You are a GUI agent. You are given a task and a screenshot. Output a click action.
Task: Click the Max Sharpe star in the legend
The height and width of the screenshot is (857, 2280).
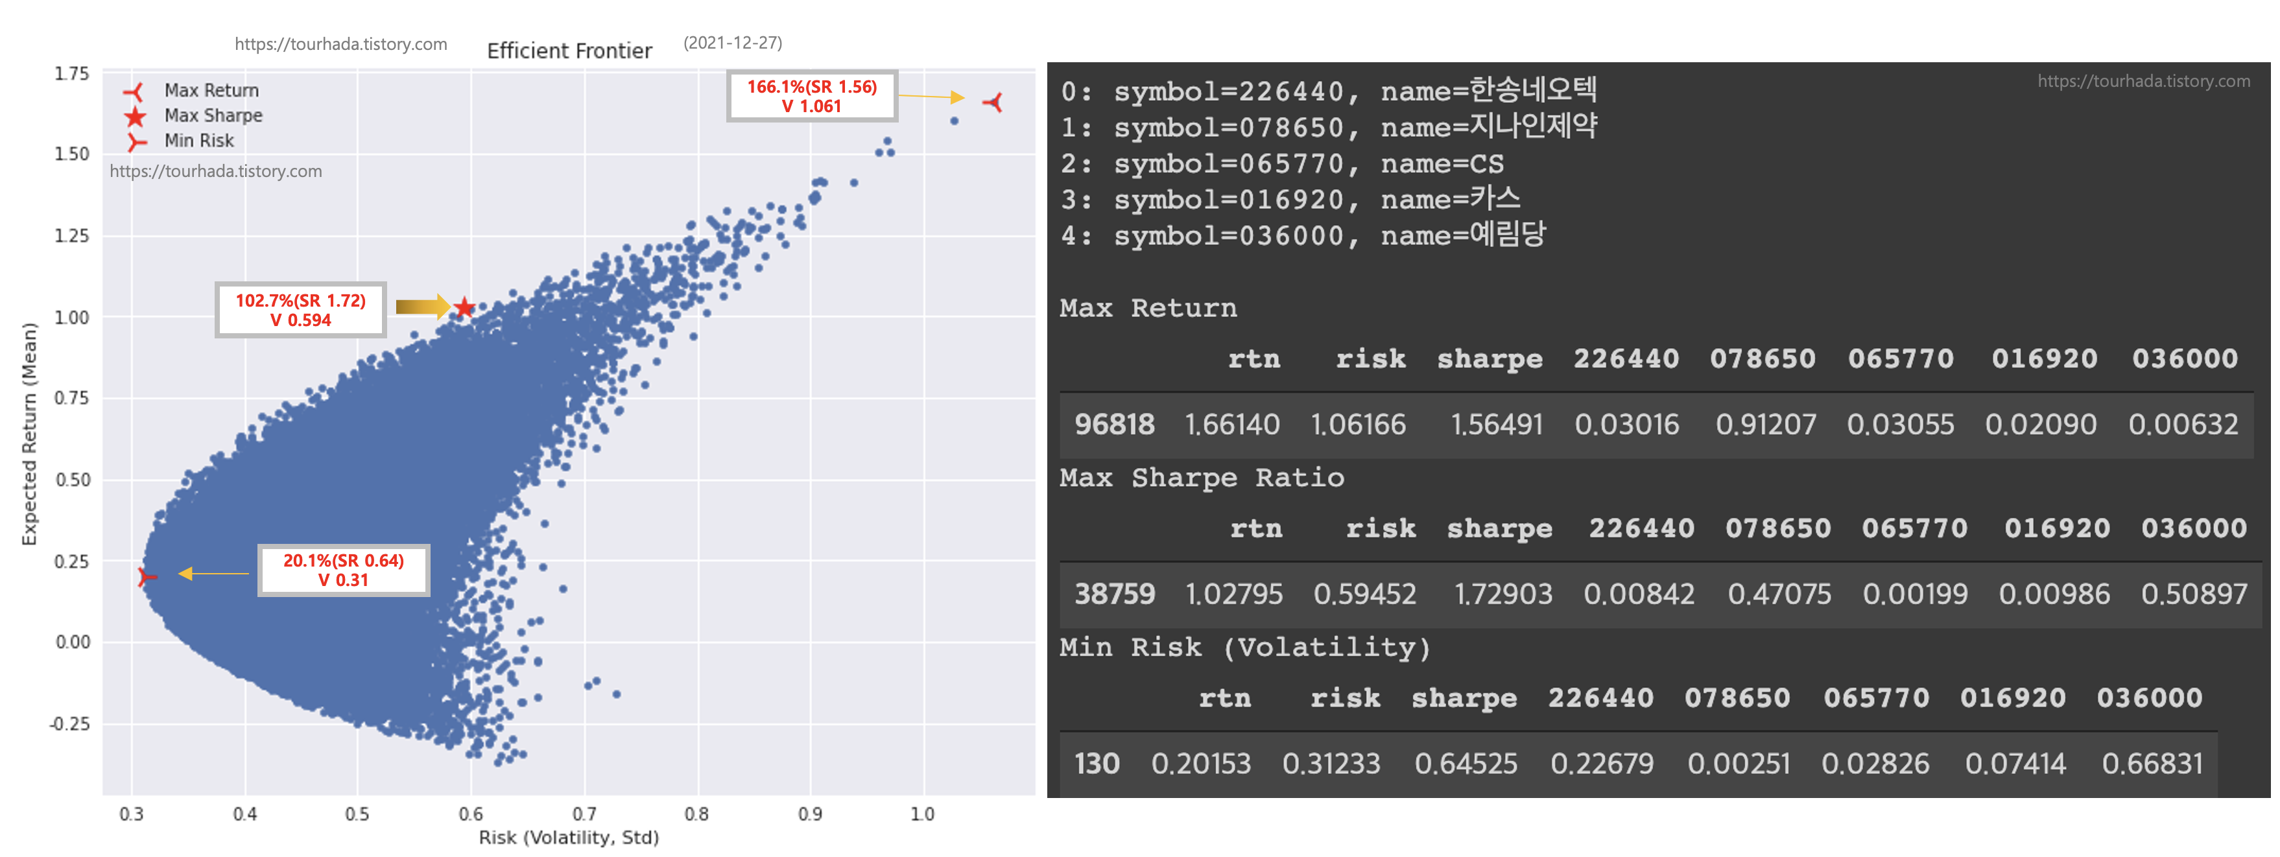(134, 116)
